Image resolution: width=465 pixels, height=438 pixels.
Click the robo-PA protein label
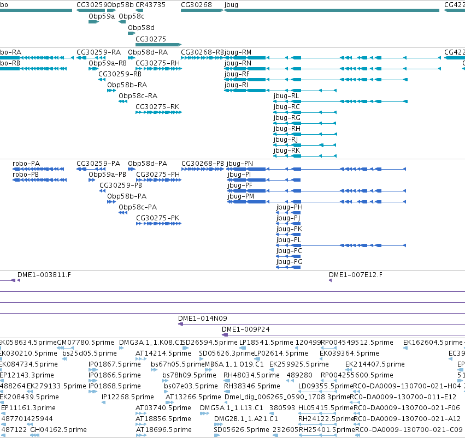26,164
